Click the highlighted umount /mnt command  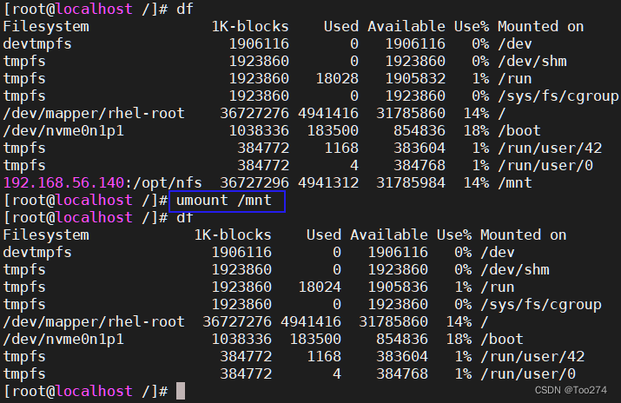point(224,201)
